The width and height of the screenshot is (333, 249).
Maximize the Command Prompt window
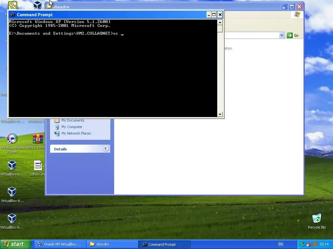(214, 15)
